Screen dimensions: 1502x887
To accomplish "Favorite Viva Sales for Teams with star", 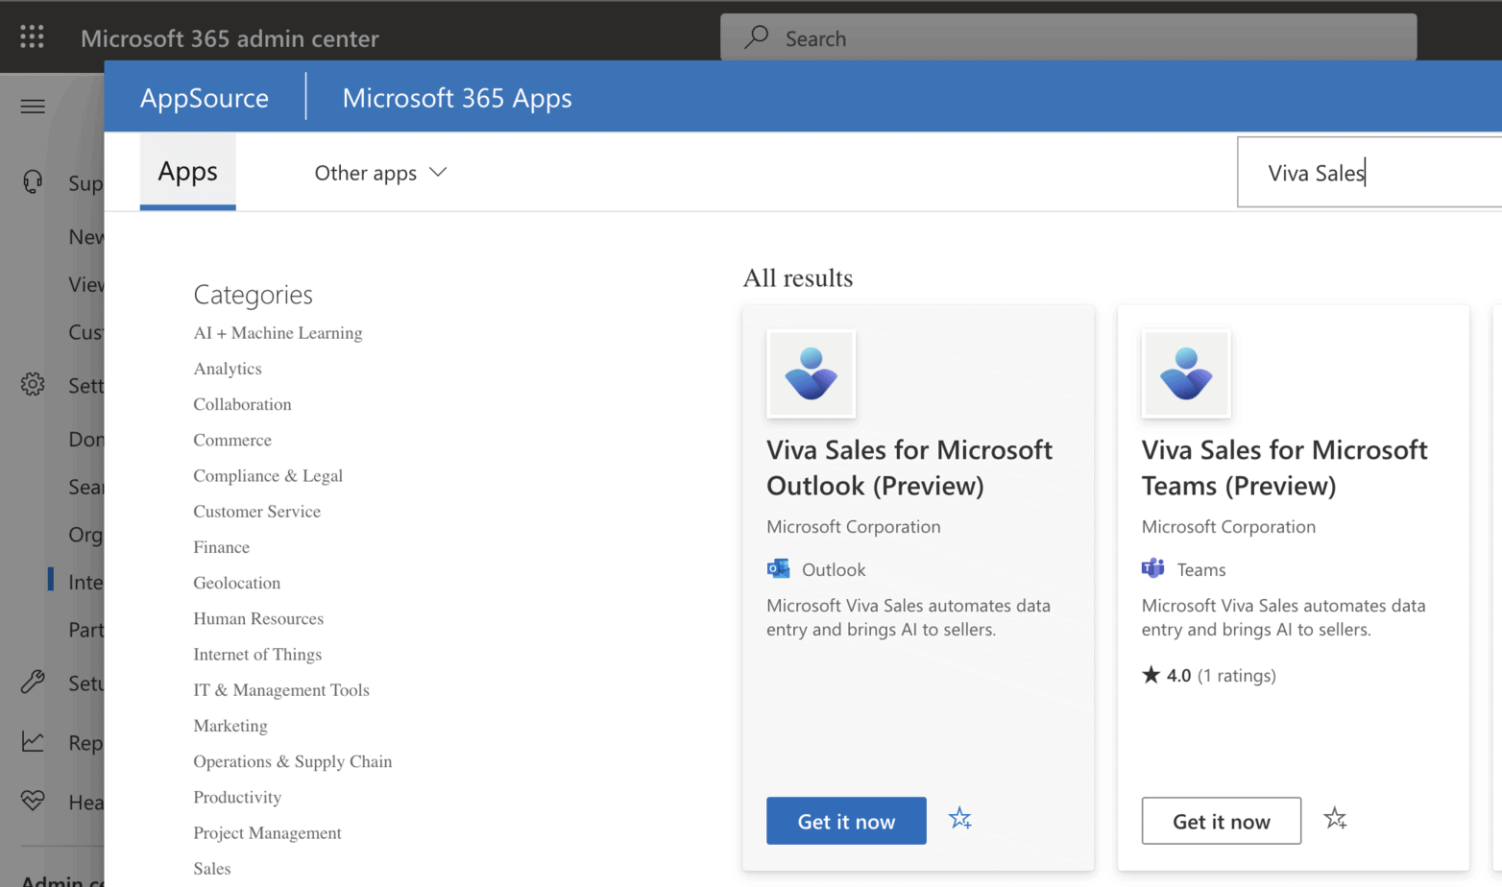I will [x=1335, y=819].
